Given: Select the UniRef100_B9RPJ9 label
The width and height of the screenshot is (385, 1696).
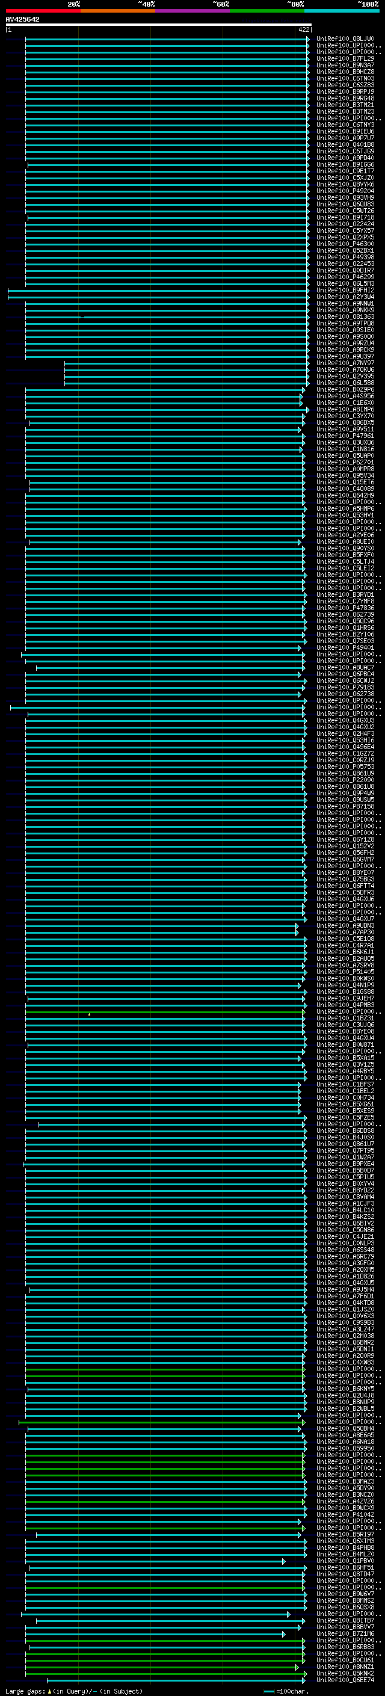Looking at the screenshot, I should (x=345, y=91).
